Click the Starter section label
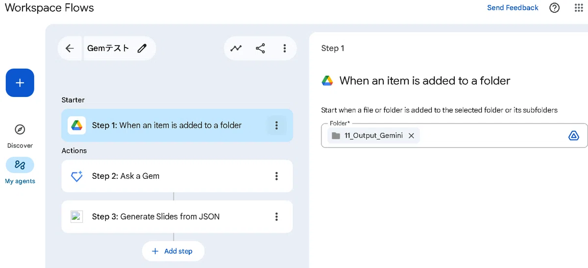The image size is (588, 268). [x=73, y=100]
